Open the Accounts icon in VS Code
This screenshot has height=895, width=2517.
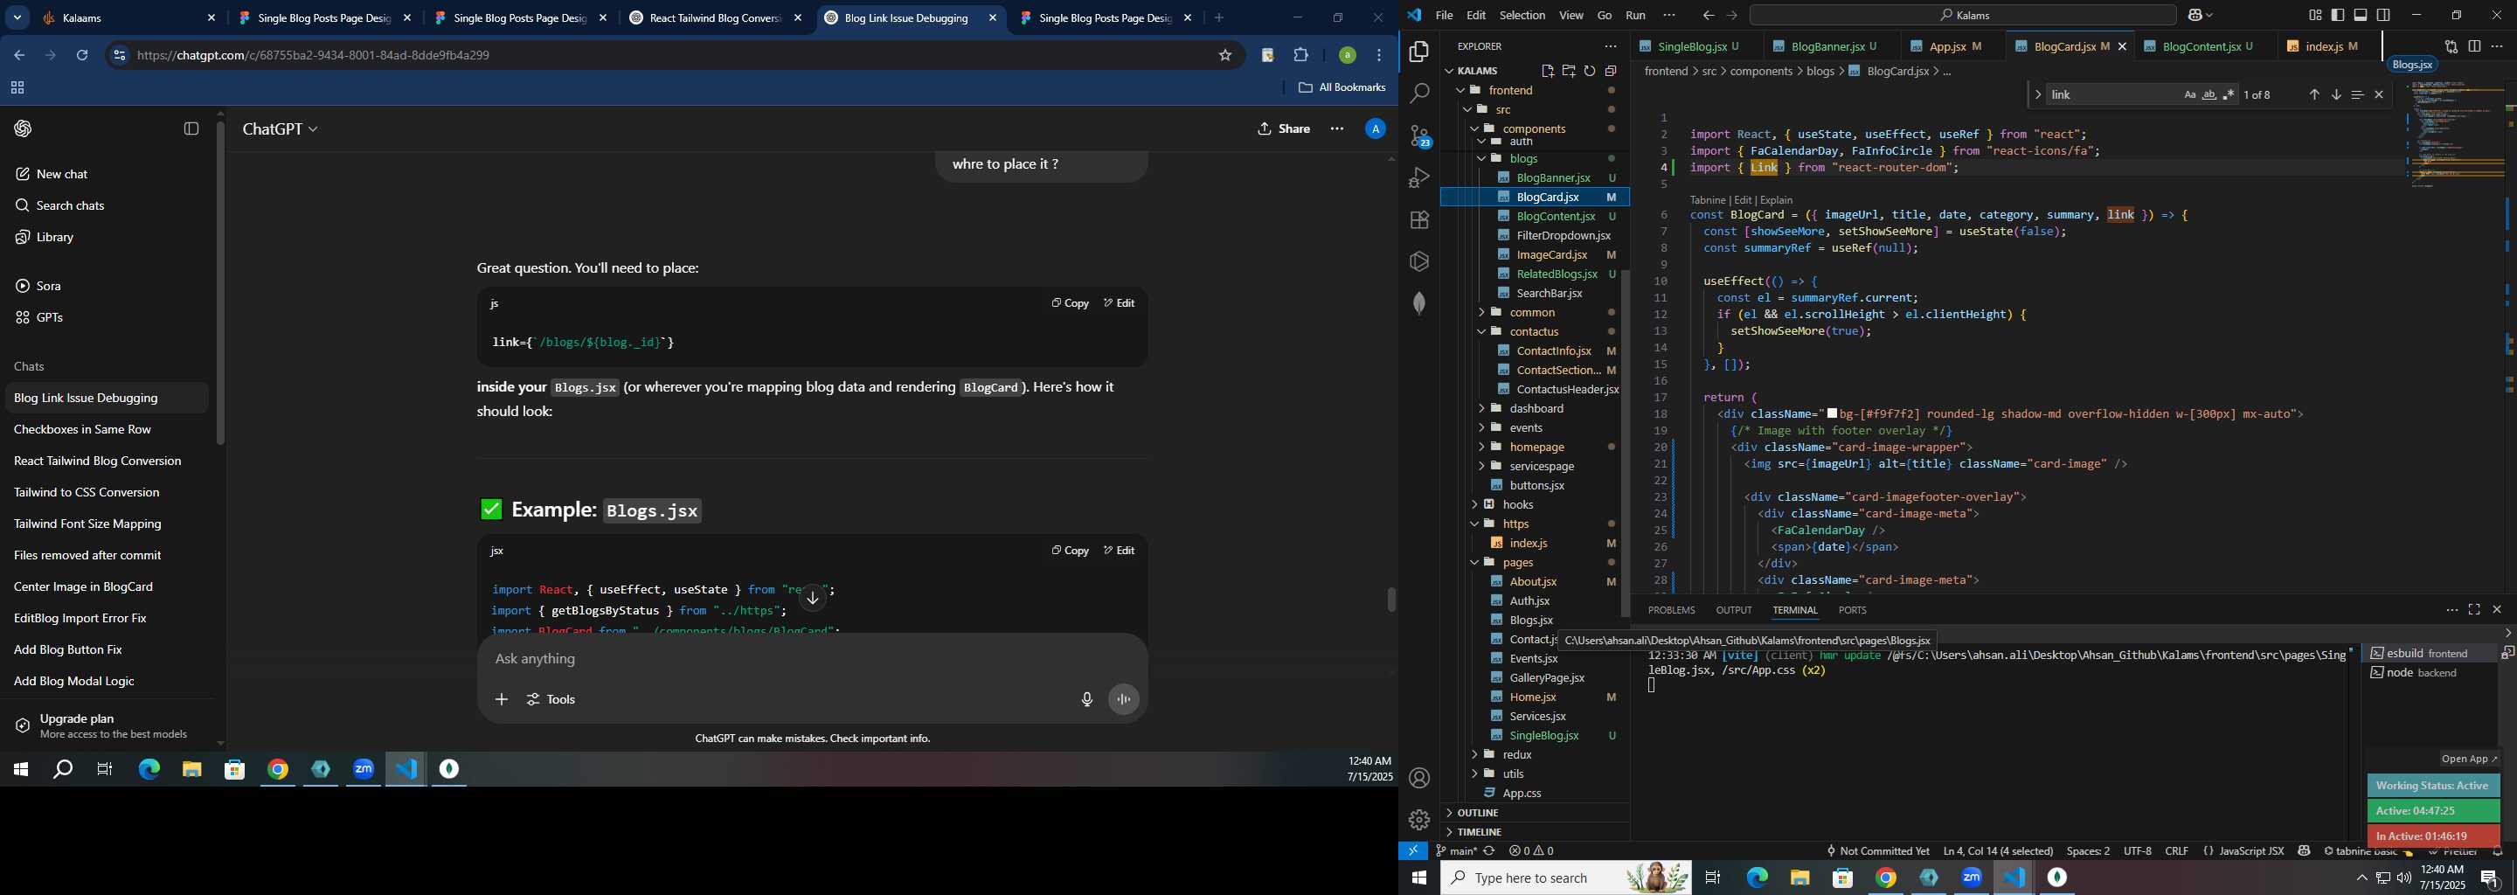(x=1418, y=779)
